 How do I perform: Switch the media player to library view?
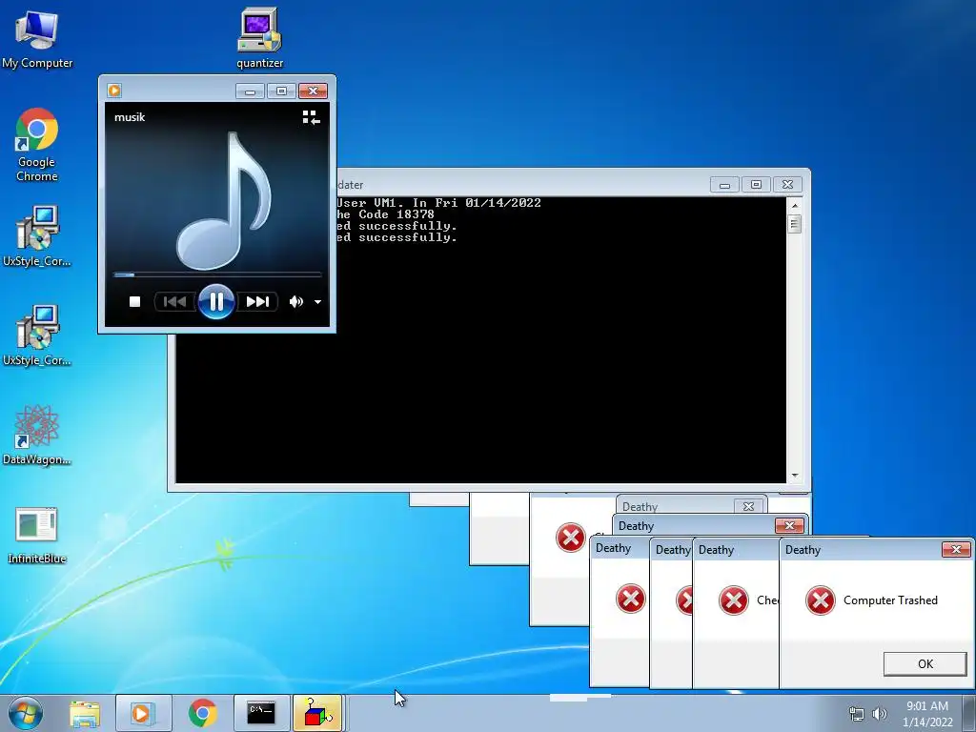click(312, 117)
